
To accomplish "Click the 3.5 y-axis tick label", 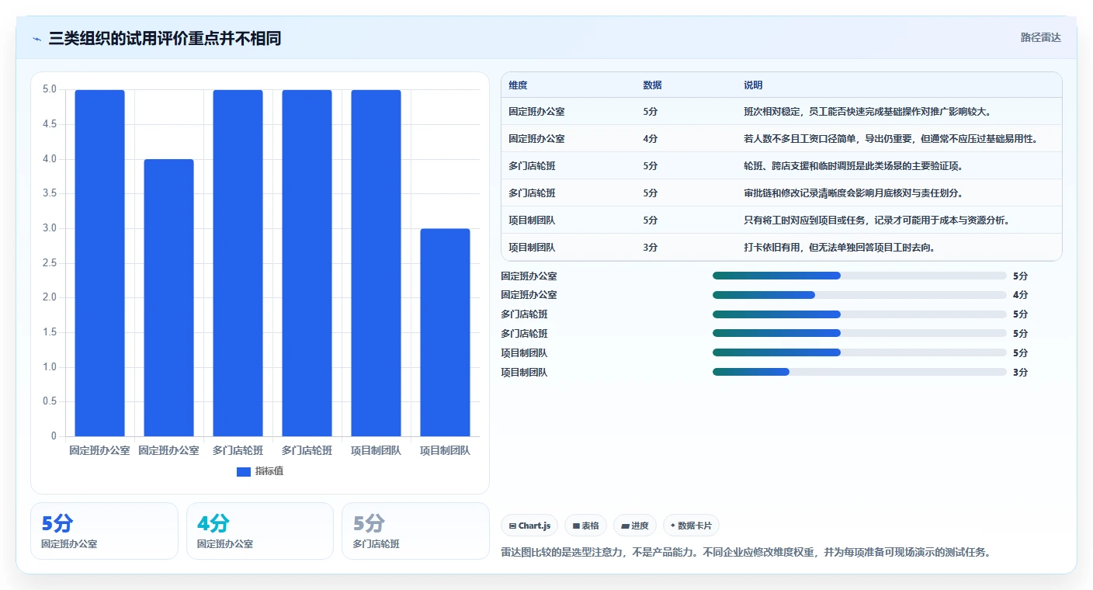I will coord(49,193).
